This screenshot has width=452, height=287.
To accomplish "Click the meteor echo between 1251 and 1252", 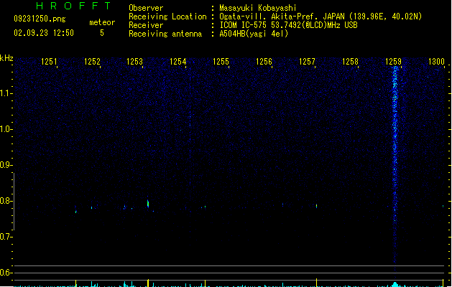I will [76, 212].
